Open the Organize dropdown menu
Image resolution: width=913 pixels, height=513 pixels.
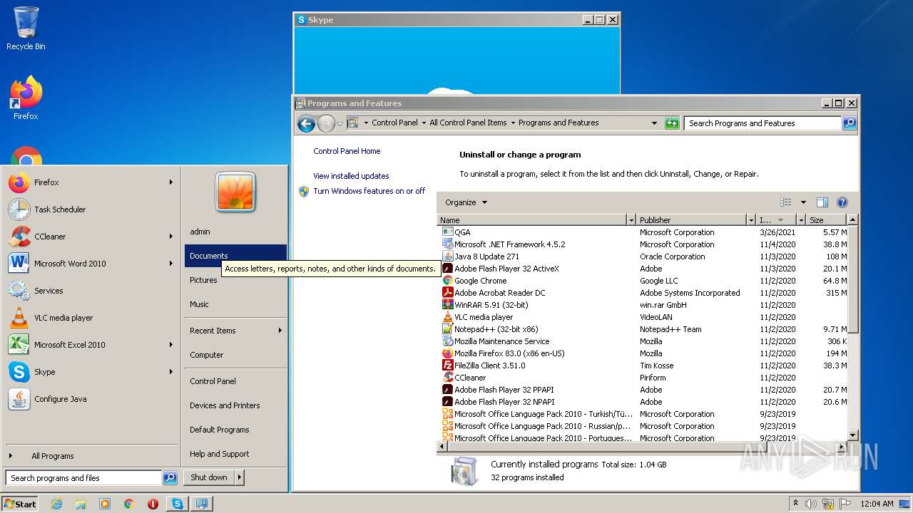point(466,202)
